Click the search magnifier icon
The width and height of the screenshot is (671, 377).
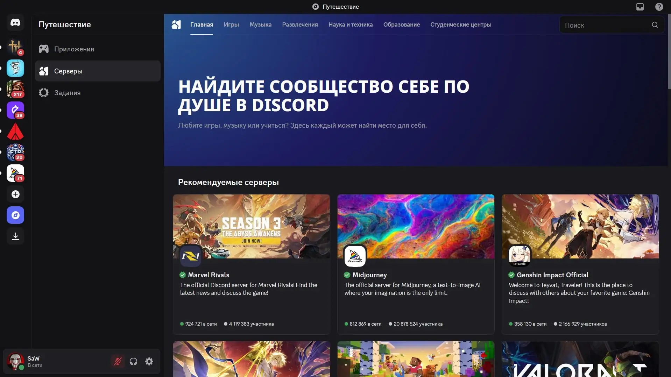[655, 25]
